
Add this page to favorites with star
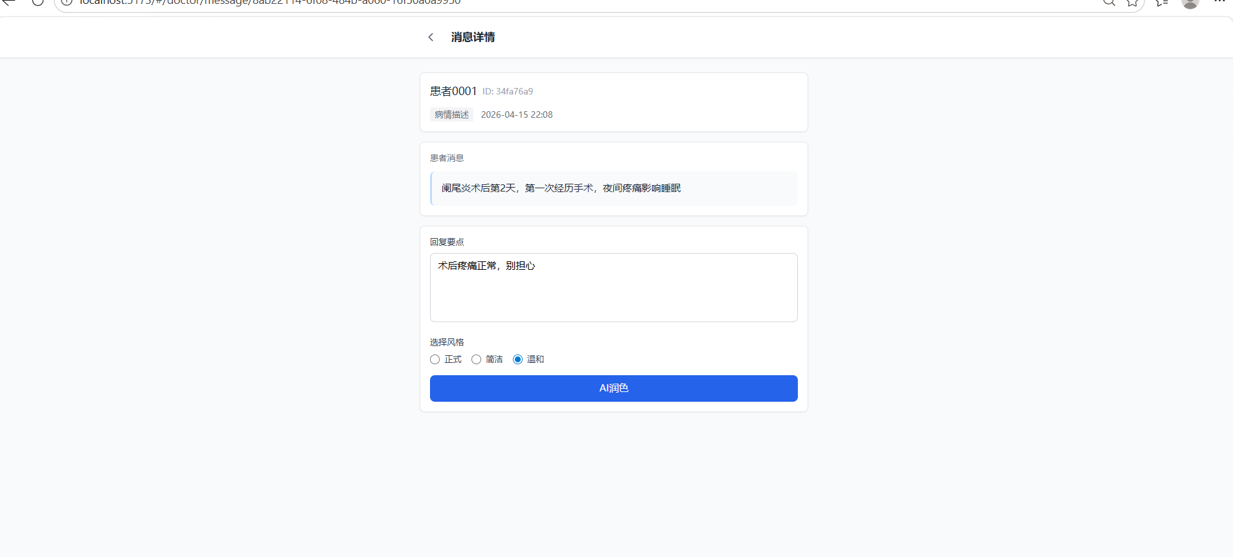[x=1132, y=2]
